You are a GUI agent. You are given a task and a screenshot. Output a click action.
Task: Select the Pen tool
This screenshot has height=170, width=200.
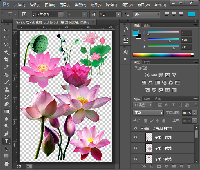point(6,134)
